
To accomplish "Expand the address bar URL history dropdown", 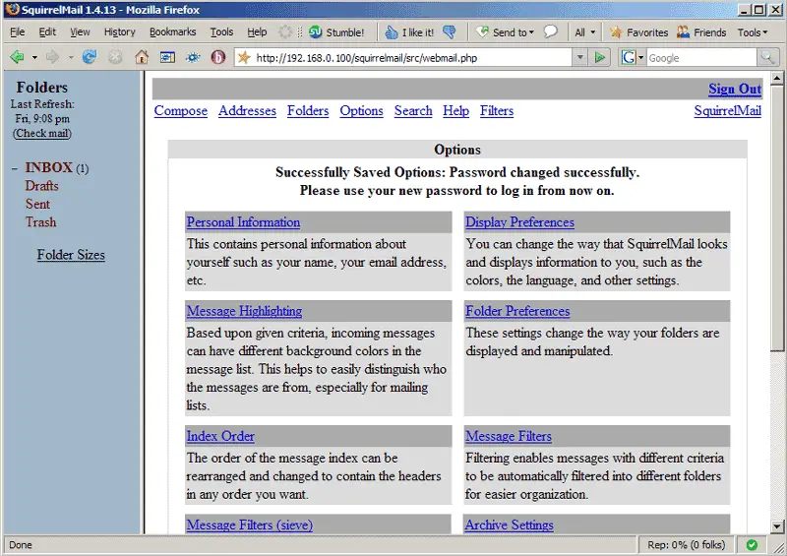I will (x=579, y=58).
